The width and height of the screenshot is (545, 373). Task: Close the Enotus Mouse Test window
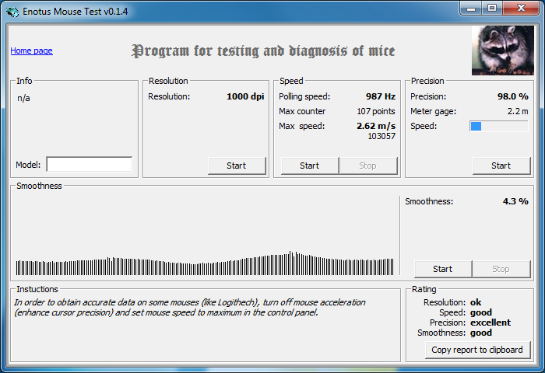[x=520, y=9]
